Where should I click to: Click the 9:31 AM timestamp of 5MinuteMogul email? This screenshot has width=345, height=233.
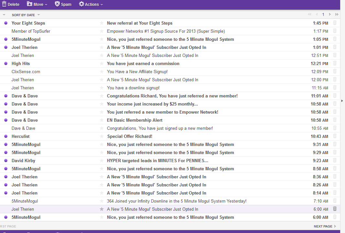[x=320, y=144]
